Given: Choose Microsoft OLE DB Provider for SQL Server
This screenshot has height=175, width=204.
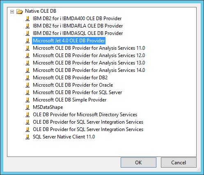Looking at the screenshot, I should 77,92.
